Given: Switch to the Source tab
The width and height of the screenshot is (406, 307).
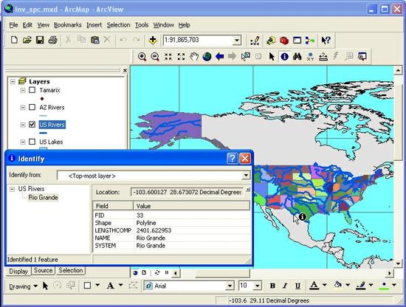Looking at the screenshot, I should click(43, 270).
